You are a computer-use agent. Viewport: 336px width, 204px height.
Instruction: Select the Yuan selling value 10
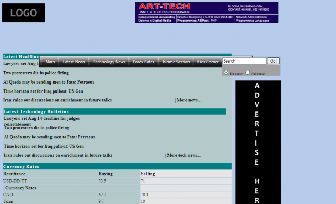(x=143, y=201)
